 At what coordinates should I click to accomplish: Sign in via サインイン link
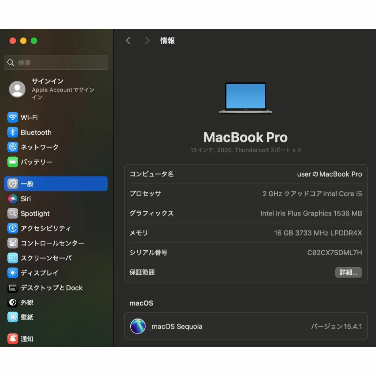(x=48, y=81)
